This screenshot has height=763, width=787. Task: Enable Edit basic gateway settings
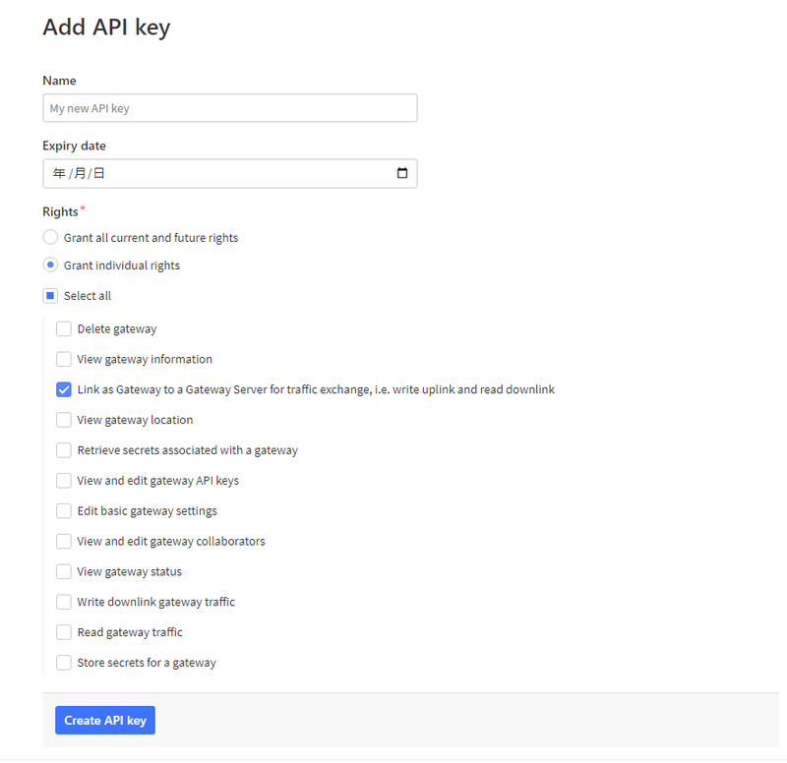64,511
